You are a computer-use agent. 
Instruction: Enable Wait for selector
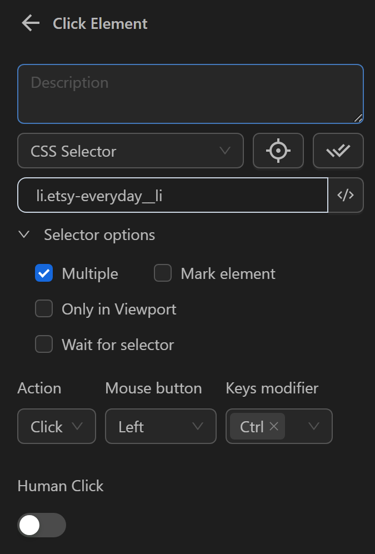click(x=44, y=344)
